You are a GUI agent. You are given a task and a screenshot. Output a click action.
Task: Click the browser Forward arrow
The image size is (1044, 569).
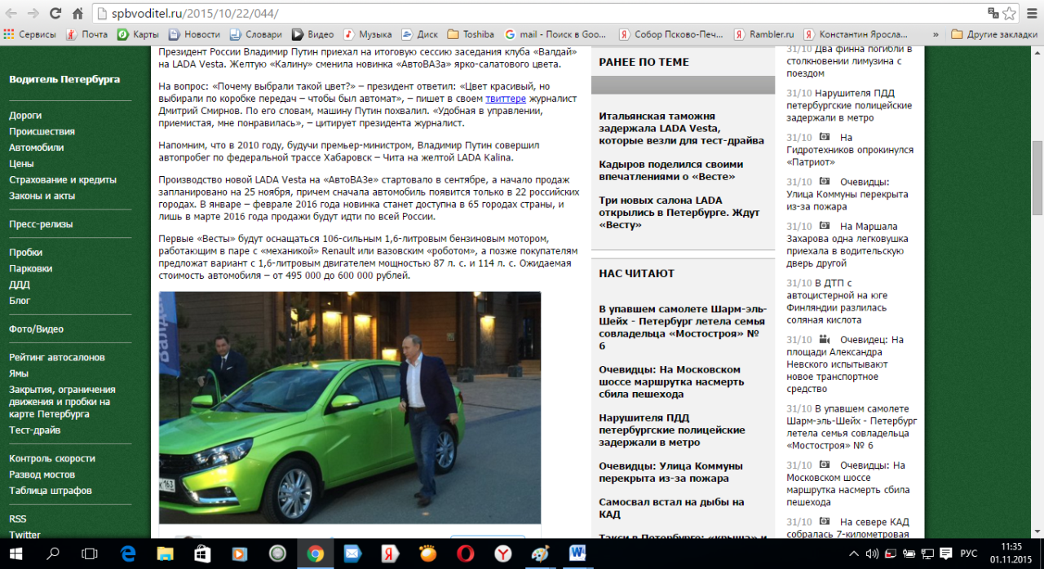point(33,13)
